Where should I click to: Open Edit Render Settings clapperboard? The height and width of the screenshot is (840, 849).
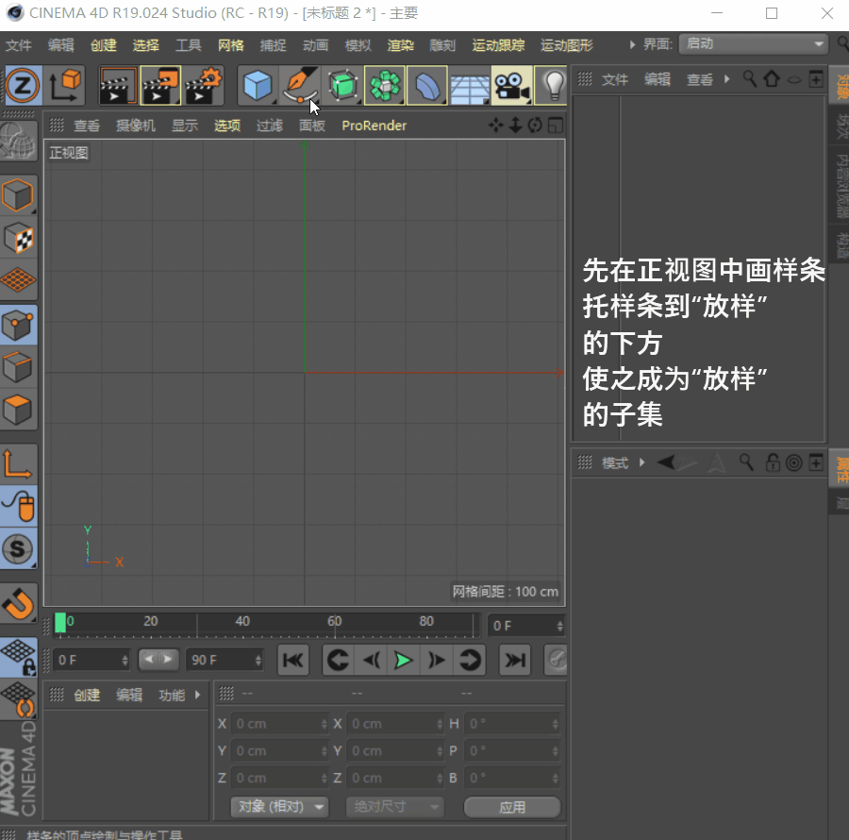[x=203, y=86]
